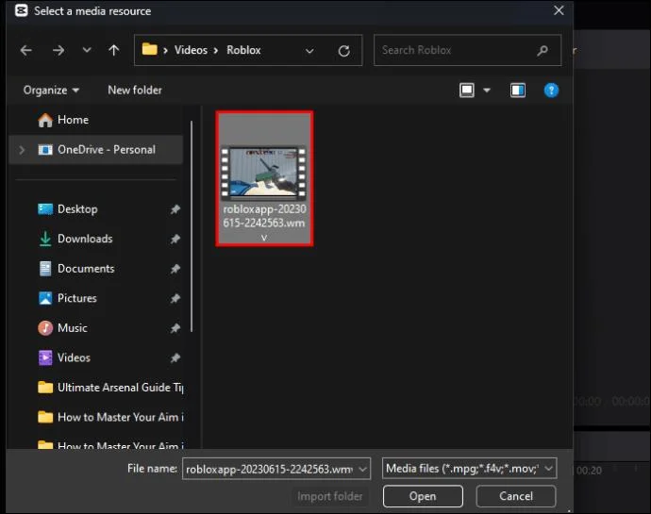Open the view options dropdown arrow
Viewport: 651px width, 514px height.
[x=487, y=91]
